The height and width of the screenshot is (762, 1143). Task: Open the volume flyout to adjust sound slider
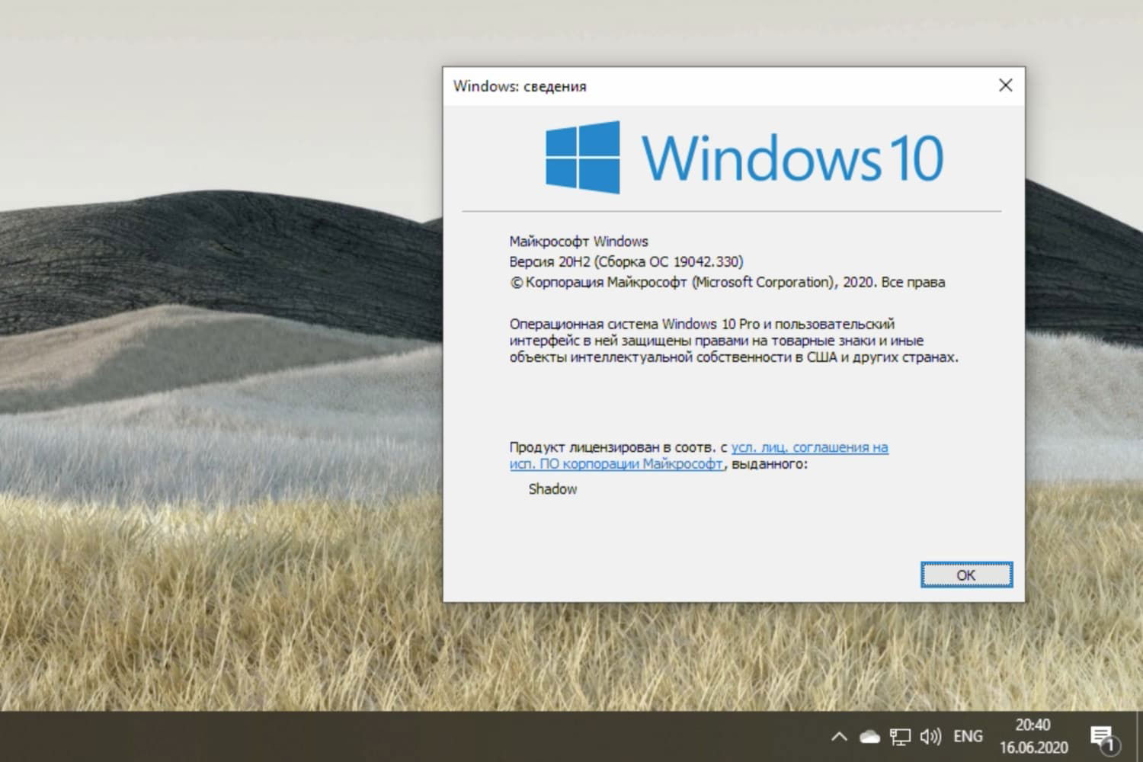pos(931,736)
